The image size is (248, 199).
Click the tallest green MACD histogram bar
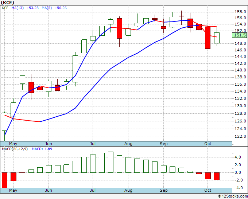111,162
